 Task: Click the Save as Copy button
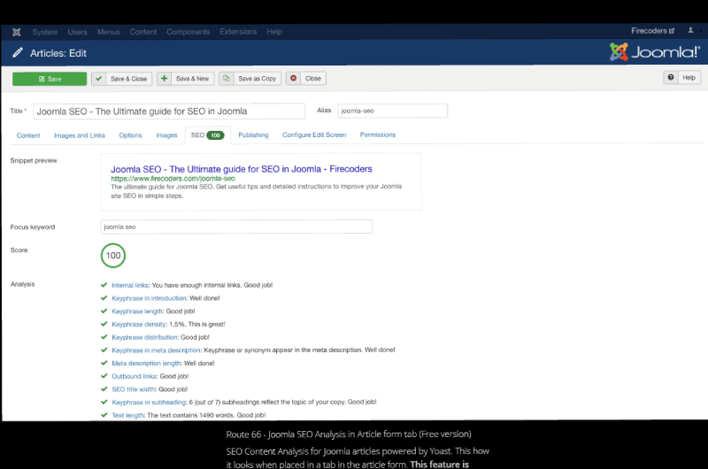coord(250,79)
